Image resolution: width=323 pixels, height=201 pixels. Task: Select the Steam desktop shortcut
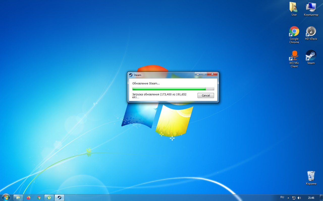(x=311, y=57)
